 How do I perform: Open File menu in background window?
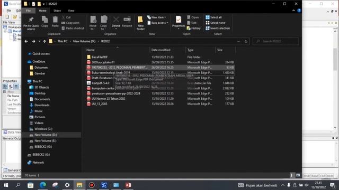tap(8, 11)
